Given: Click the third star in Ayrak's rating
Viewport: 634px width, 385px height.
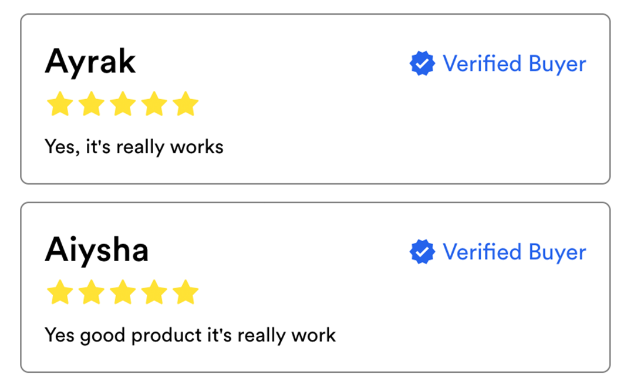Looking at the screenshot, I should tap(123, 104).
